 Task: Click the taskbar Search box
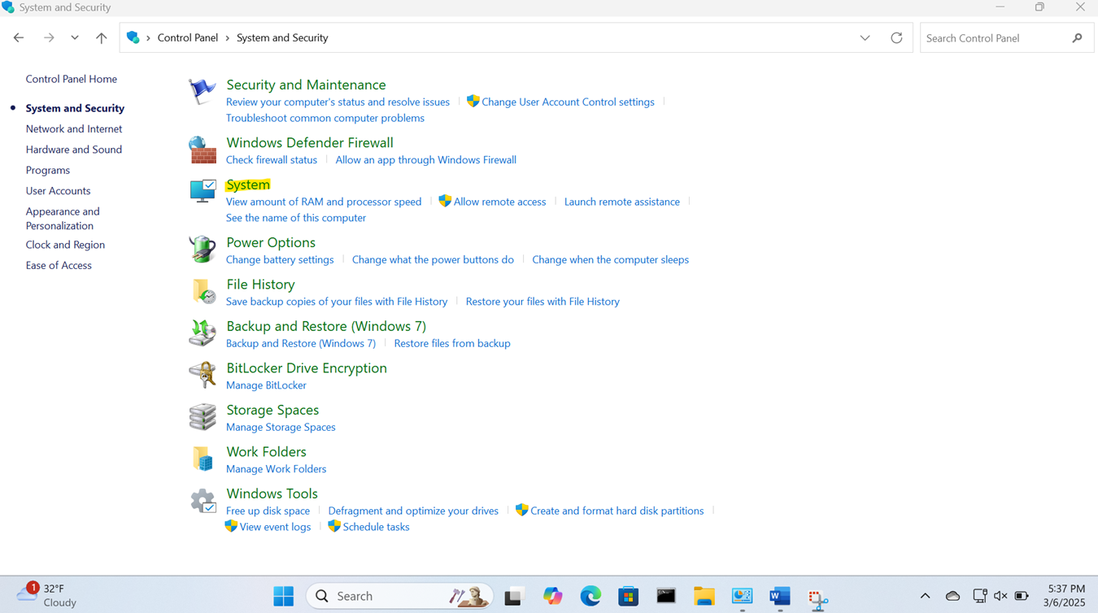pyautogui.click(x=399, y=596)
